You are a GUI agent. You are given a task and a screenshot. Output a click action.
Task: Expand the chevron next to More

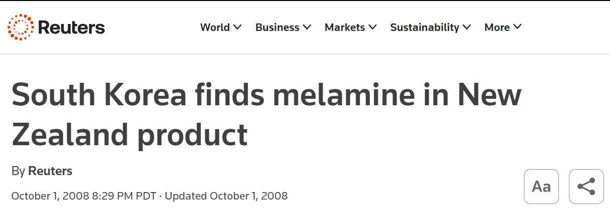pyautogui.click(x=517, y=27)
